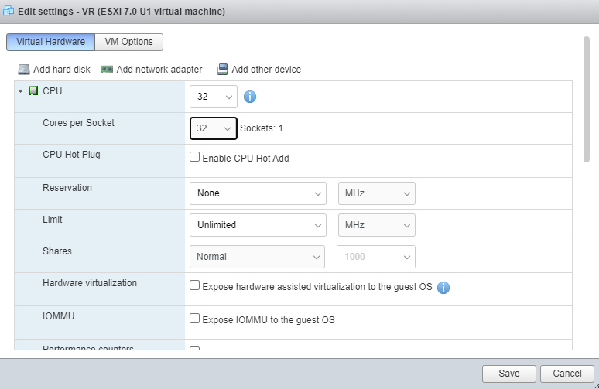
Task: Click the Cores per Socket label
Action: (x=78, y=122)
